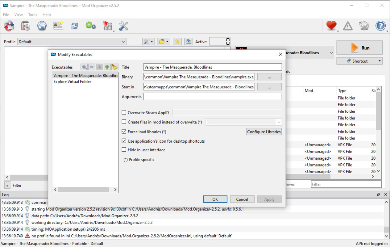Screen dimensions: 390x247
Task: Uncheck Force load libraries
Action: [x=124, y=132]
